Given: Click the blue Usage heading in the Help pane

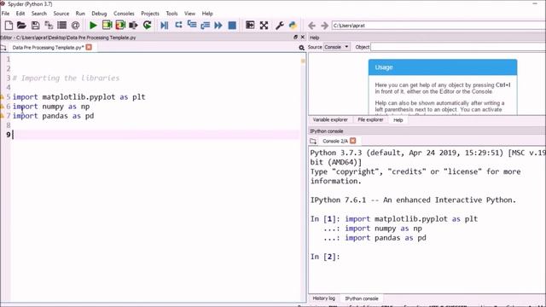Looking at the screenshot, I should [x=384, y=67].
